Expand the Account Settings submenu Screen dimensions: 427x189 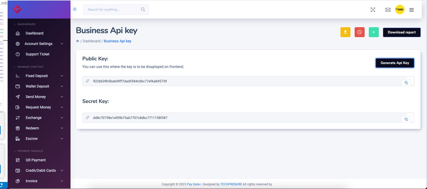(62, 44)
